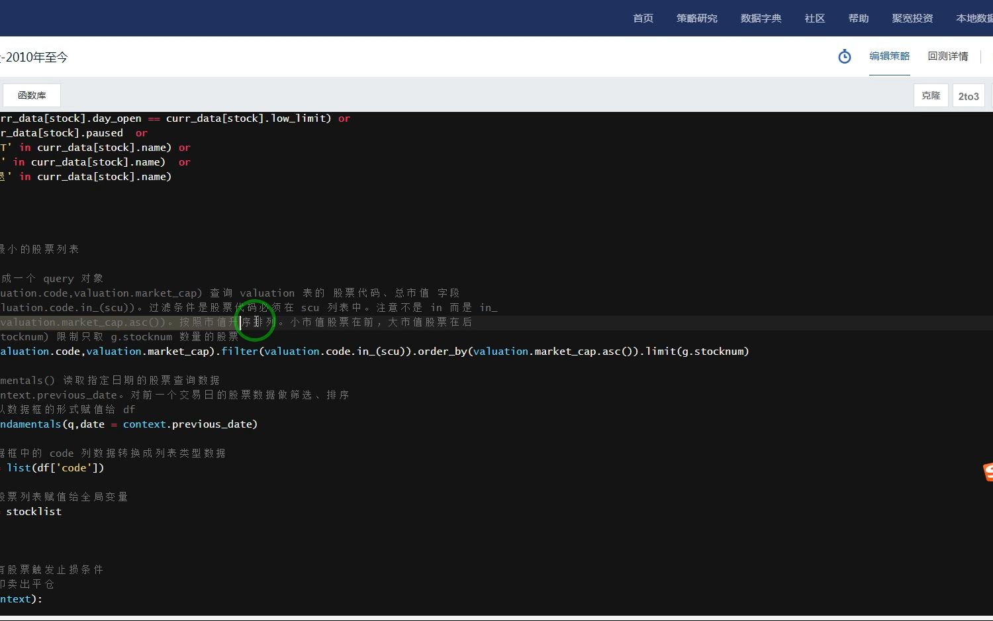Screen dimensions: 993x621
Task: Open the 数据字典 menu
Action: pyautogui.click(x=761, y=19)
